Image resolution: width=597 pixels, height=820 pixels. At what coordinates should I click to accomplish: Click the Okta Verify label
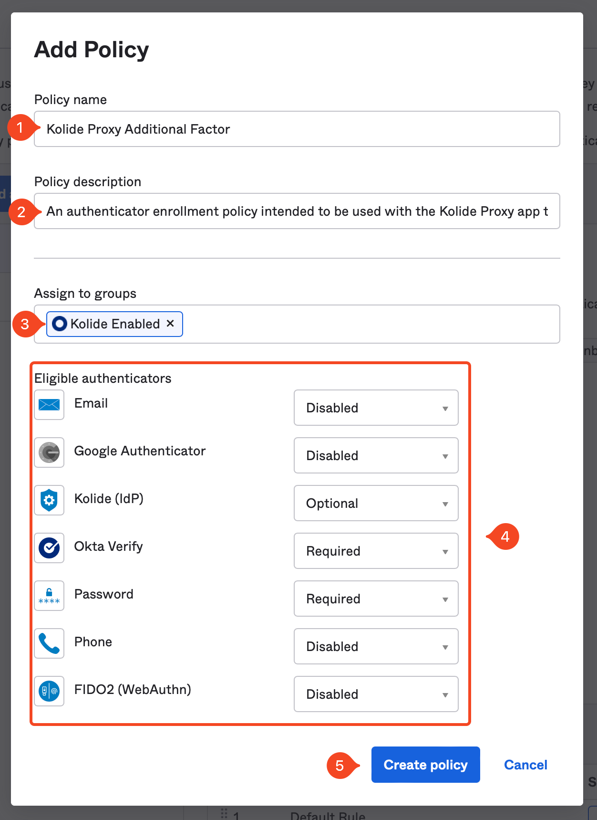click(x=109, y=547)
